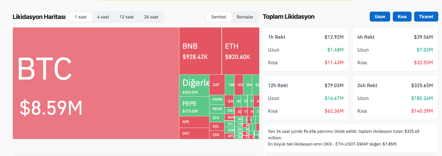This screenshot has width=442, height=156.
Task: Click the red DOT tile
Action: point(194,133)
